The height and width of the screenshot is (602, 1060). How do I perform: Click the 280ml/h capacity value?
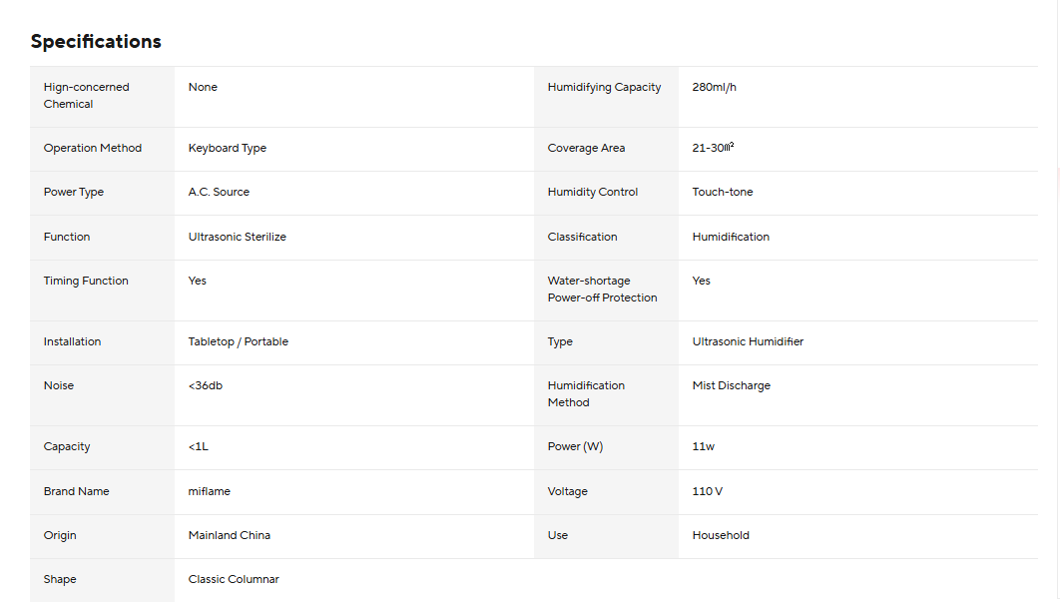714,87
